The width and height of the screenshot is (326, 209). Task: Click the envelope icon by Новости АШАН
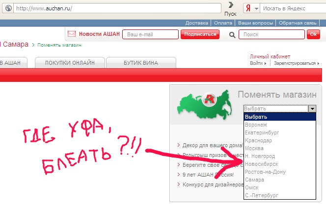72,34
